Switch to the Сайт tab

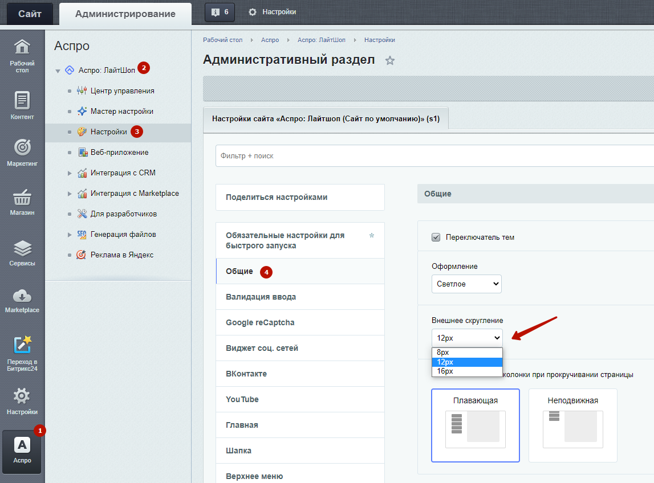30,14
